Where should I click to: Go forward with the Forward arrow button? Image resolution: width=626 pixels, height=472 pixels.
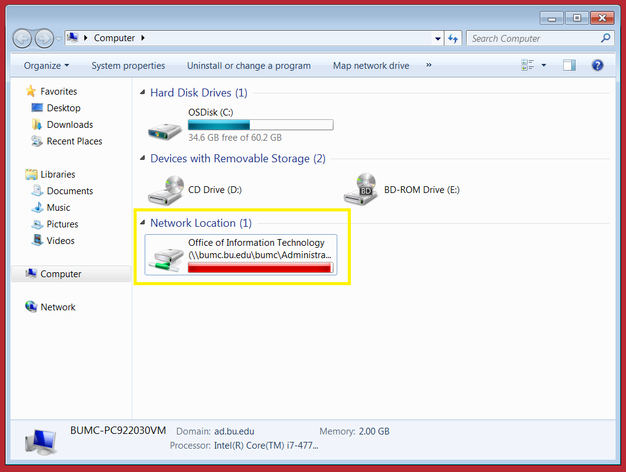pos(44,39)
